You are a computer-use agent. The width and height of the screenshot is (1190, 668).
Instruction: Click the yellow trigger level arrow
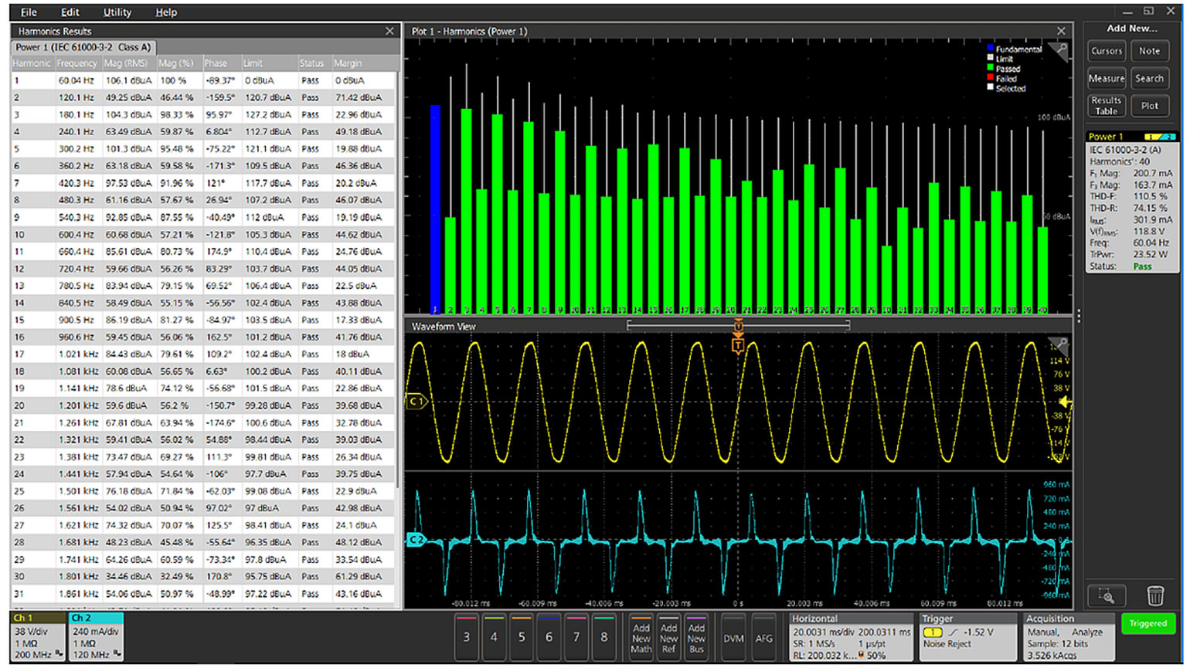pos(1065,402)
